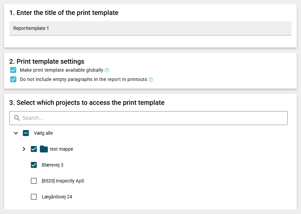301x214 pixels.
Task: Select the Vælg alle label text
Action: click(x=43, y=133)
